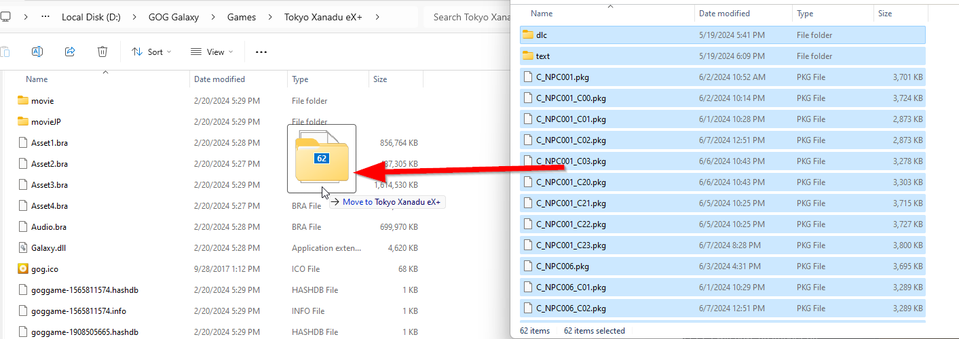Image resolution: width=959 pixels, height=339 pixels.
Task: Select the Asset2.bra file name
Action: (x=50, y=163)
